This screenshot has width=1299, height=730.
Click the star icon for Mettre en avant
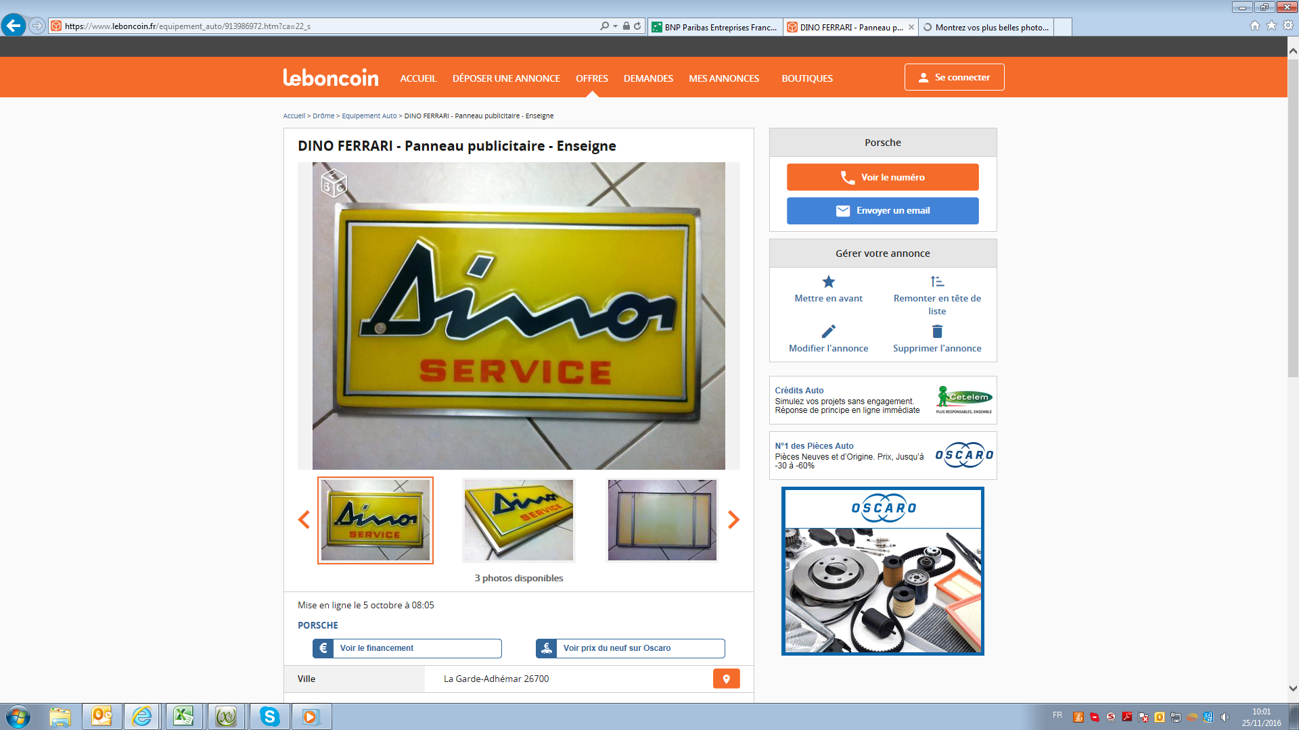coord(828,282)
